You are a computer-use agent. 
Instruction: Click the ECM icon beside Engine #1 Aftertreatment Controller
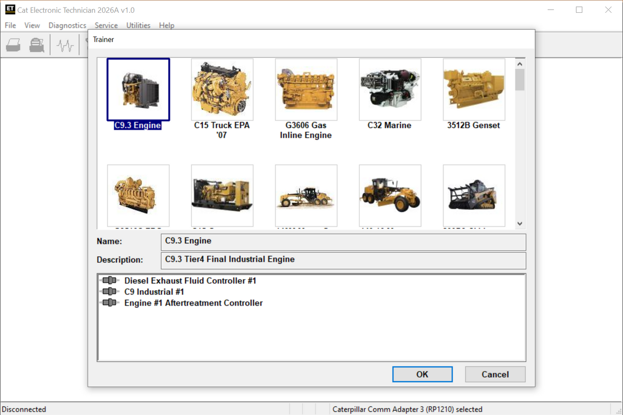110,303
